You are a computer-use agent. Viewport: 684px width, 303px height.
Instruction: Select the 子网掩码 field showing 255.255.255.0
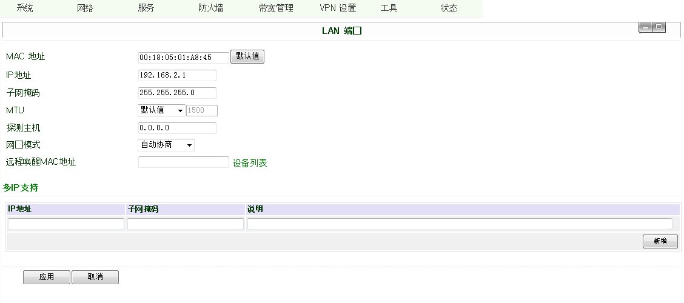coord(177,93)
